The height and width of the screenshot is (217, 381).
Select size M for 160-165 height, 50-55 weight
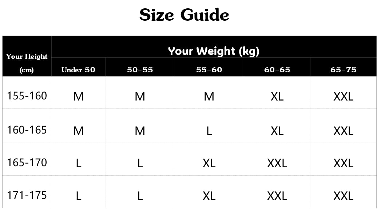[140, 131]
